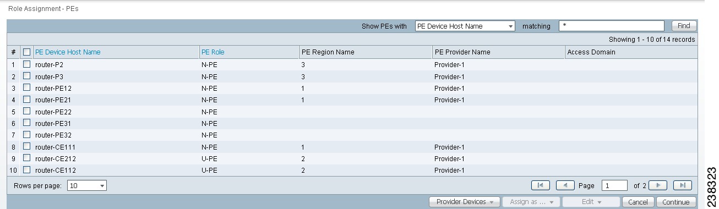Screen dimensions: 719x209
Task: Click the Continue button
Action: [x=676, y=202]
